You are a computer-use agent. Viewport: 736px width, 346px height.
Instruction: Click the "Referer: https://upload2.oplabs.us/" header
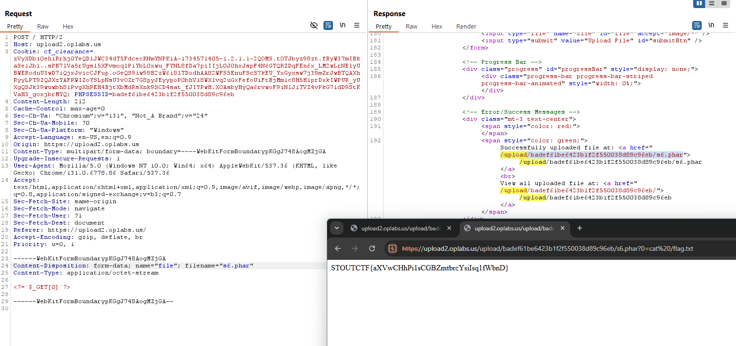[80, 230]
